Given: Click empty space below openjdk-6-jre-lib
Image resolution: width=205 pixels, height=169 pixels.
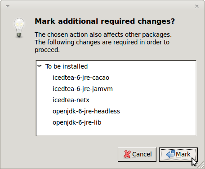Looking at the screenshot, I should (x=116, y=131).
